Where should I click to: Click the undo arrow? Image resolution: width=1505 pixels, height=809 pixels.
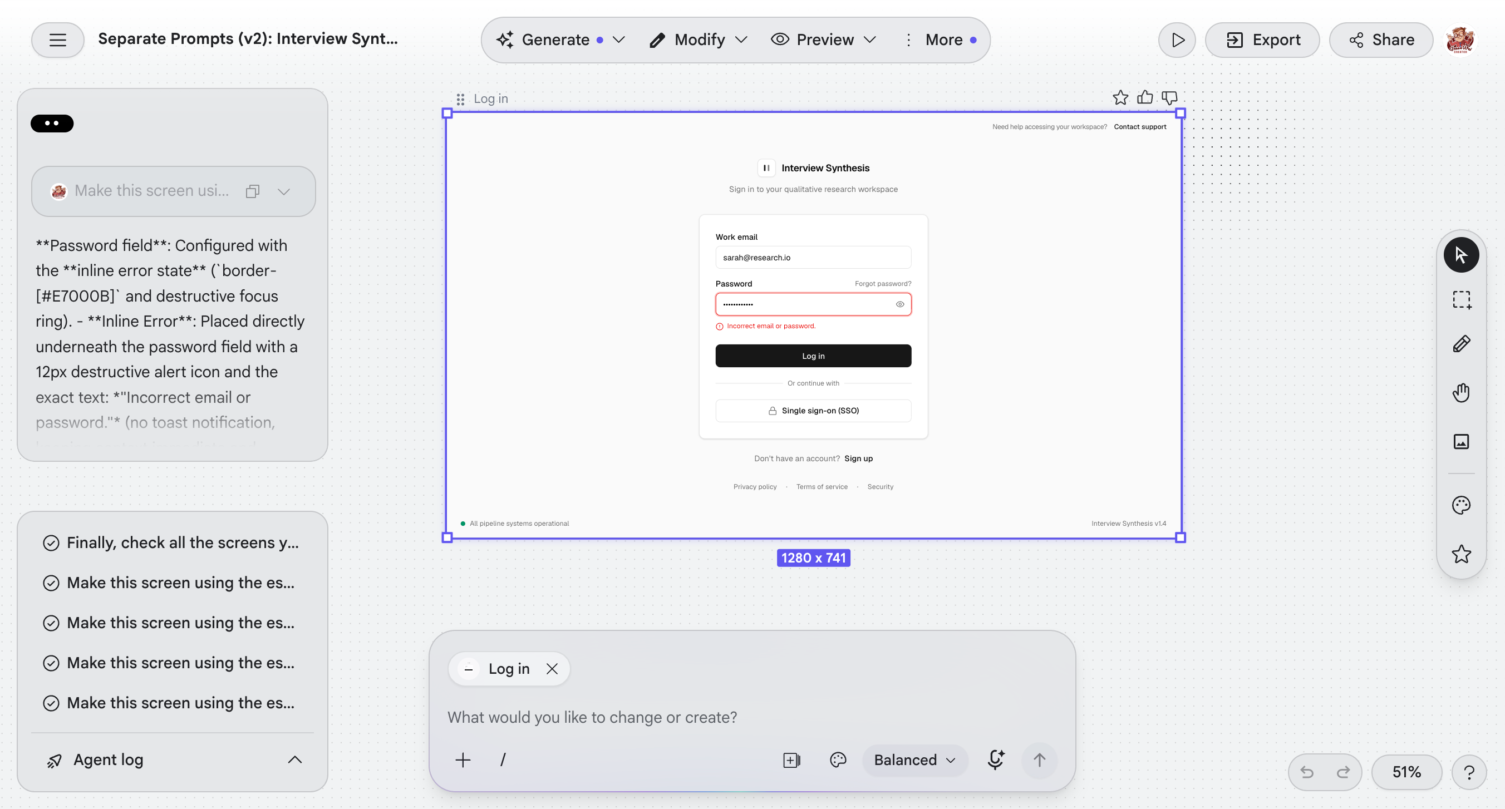click(1307, 772)
